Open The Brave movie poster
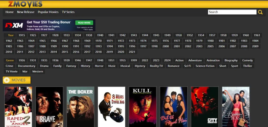Viewport: 268px width, 127px height. 49,107
